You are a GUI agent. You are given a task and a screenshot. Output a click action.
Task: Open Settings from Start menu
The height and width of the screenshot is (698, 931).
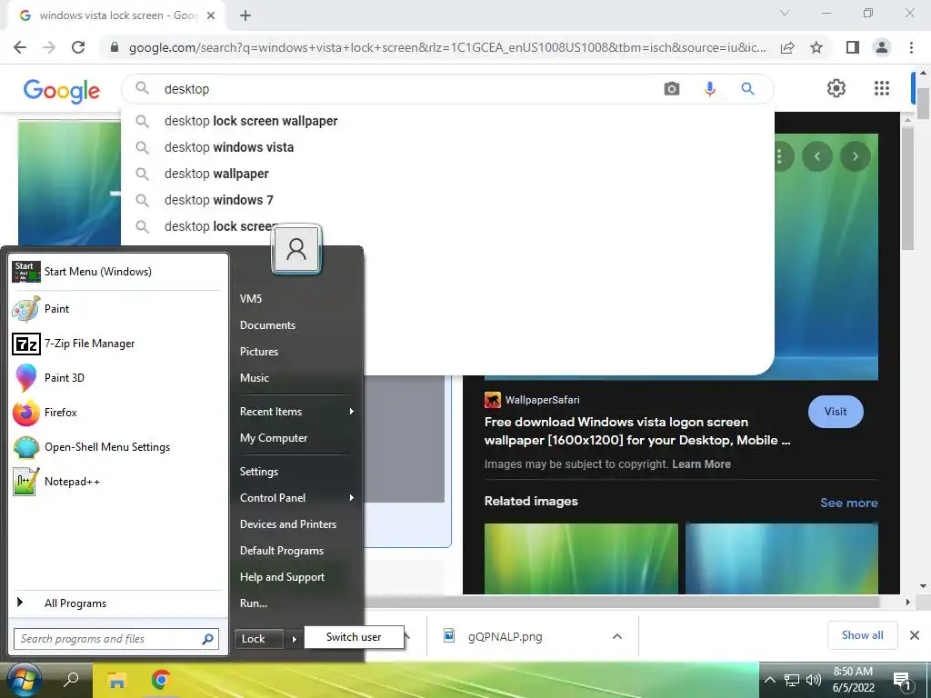click(259, 472)
